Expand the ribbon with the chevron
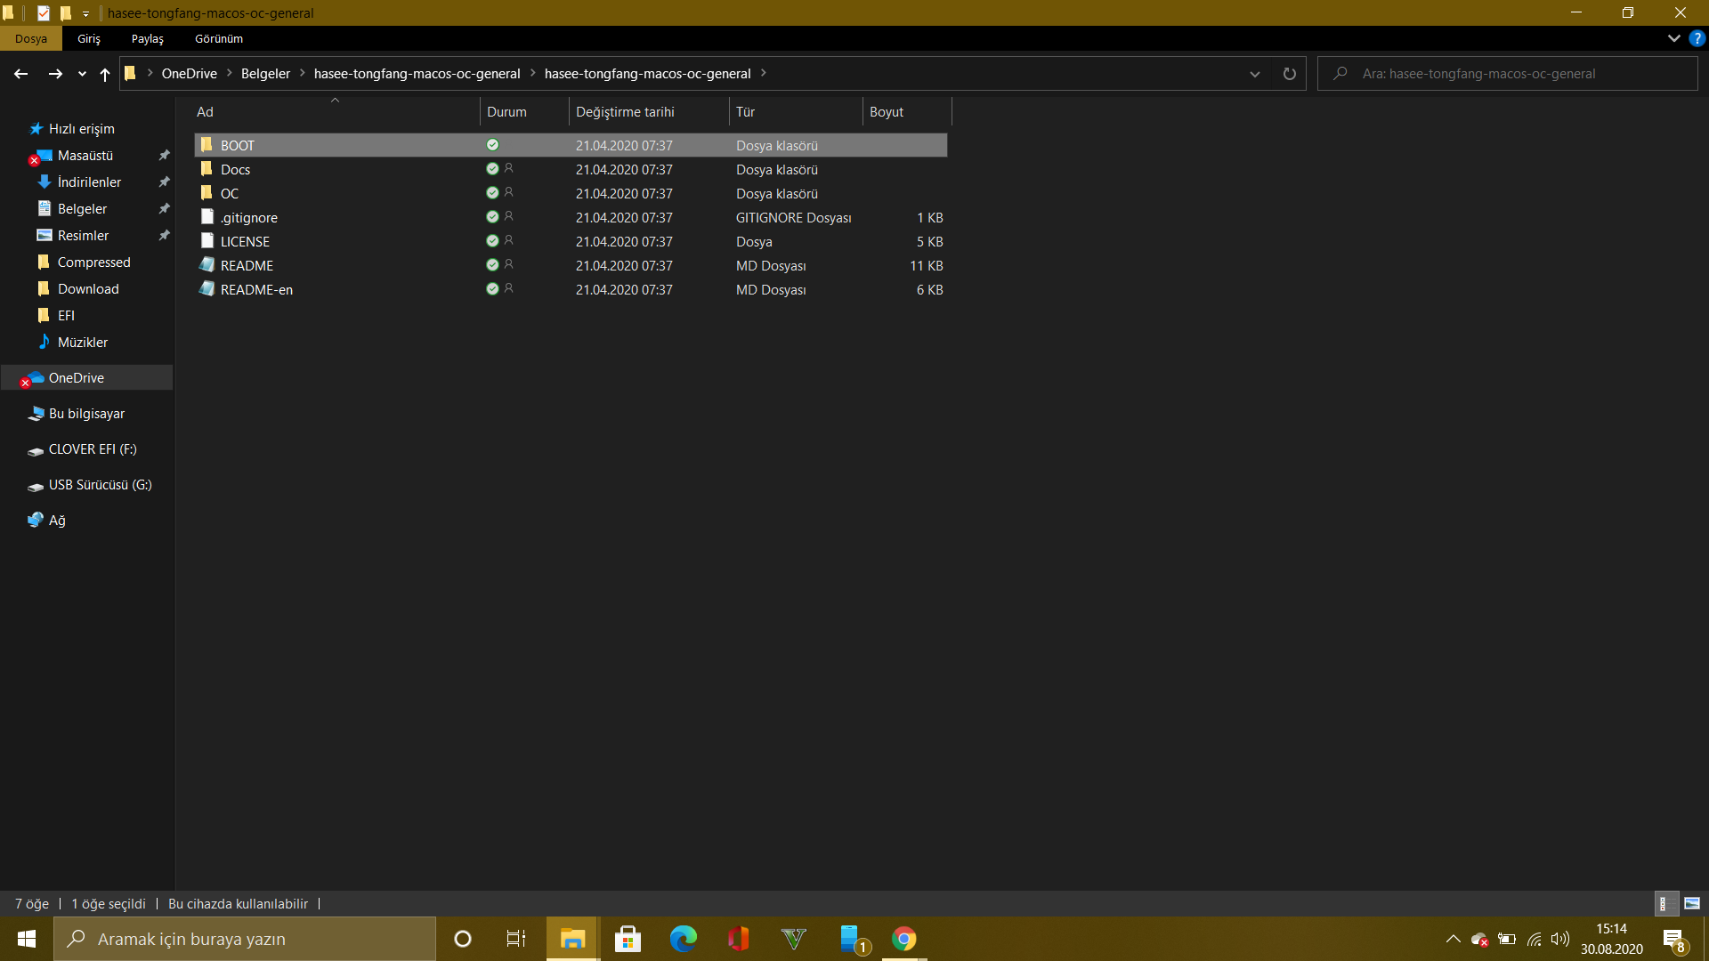 coord(1673,38)
